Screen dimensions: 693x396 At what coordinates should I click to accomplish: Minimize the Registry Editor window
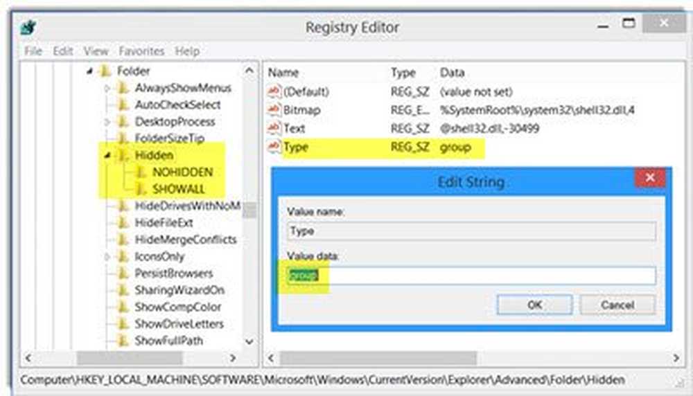(x=603, y=26)
